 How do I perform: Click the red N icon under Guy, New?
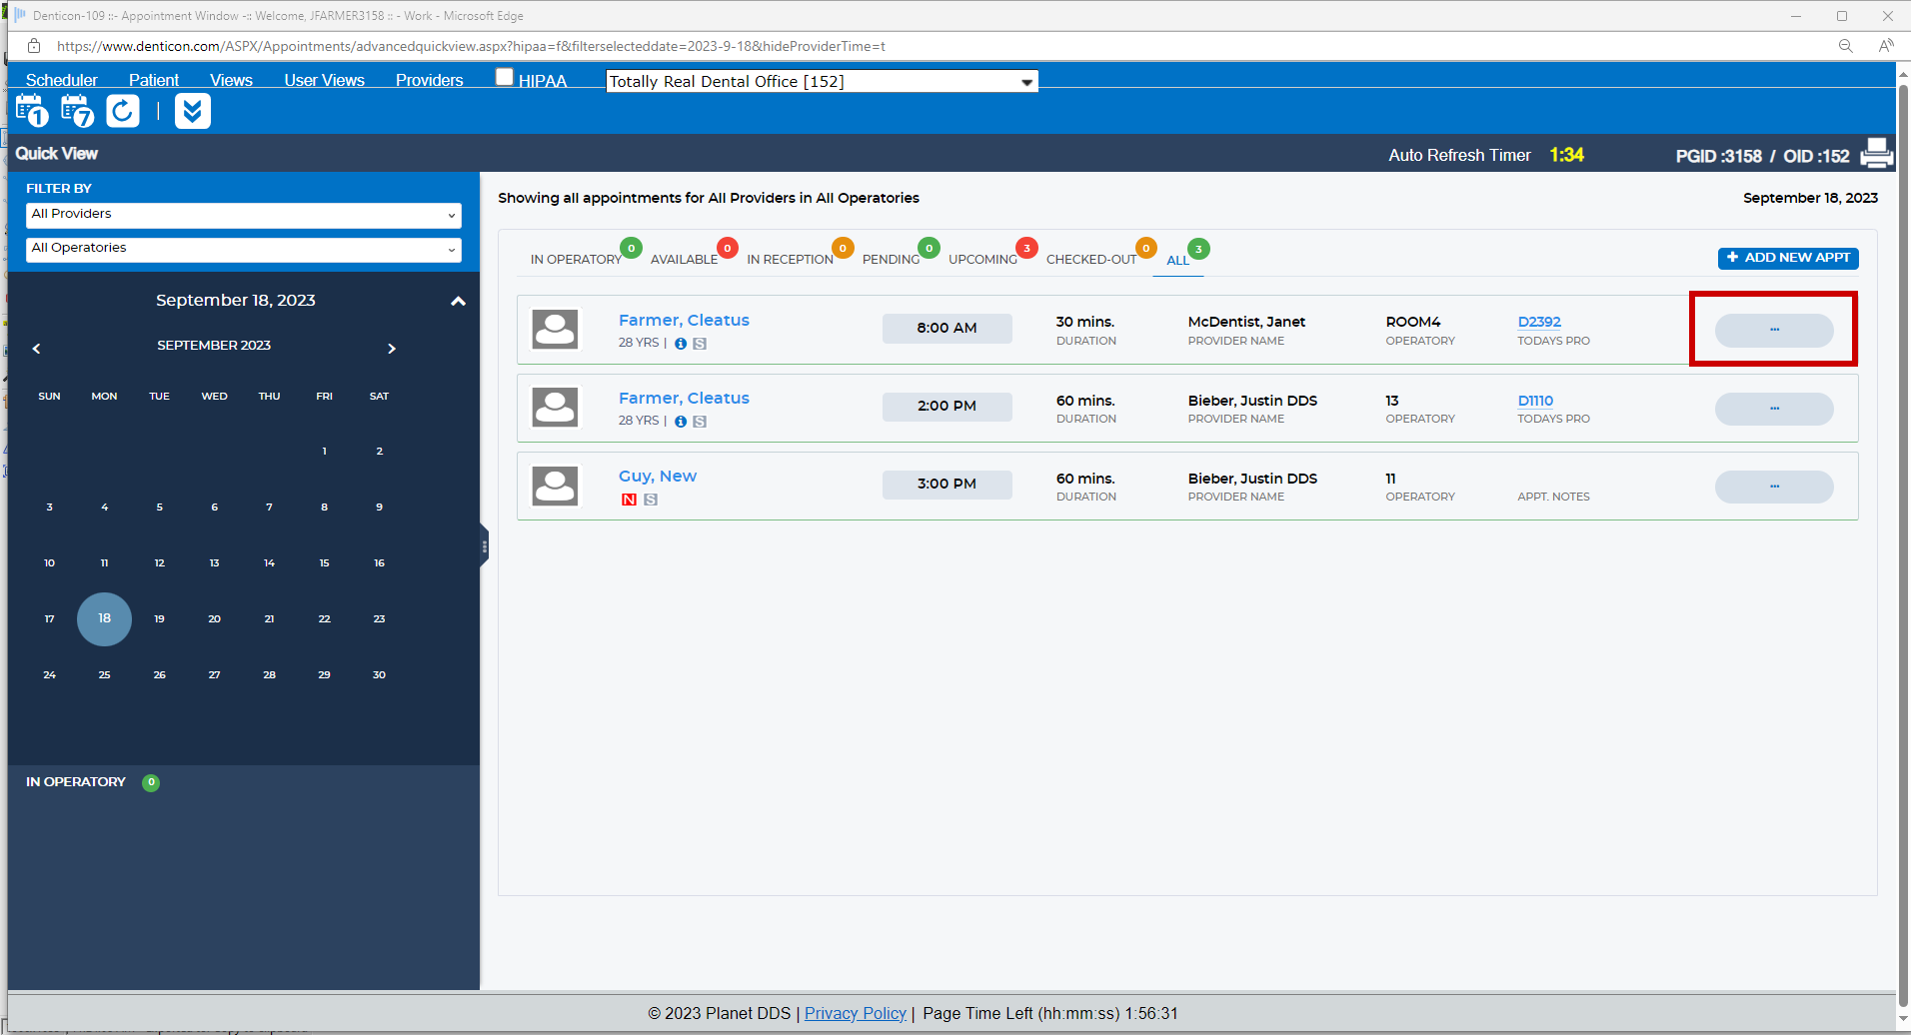[629, 500]
